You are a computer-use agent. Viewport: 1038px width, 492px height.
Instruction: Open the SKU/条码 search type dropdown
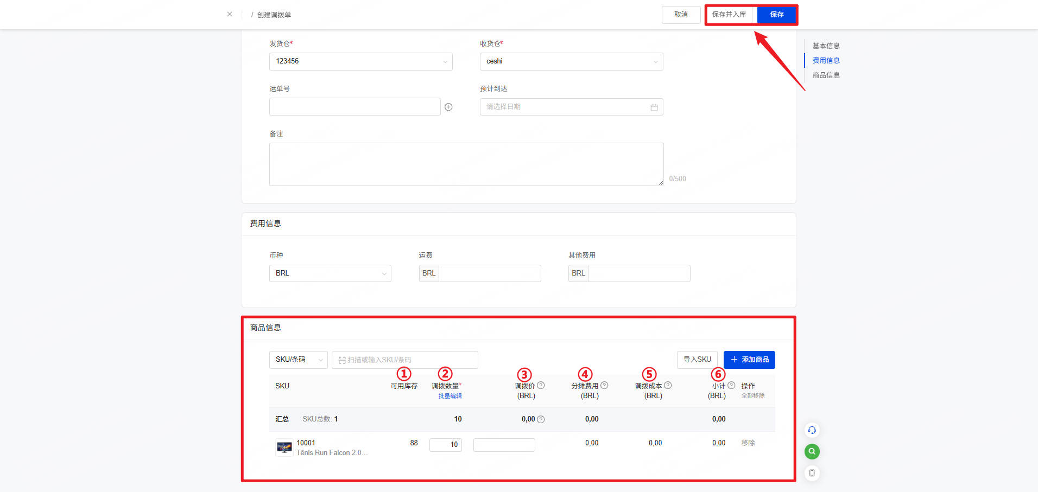[298, 360]
